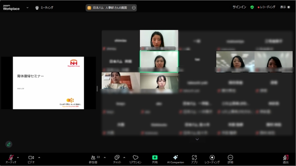Image resolution: width=296 pixels, height=166 pixels.
Task: Expand chat options arrow
Action: [124, 157]
